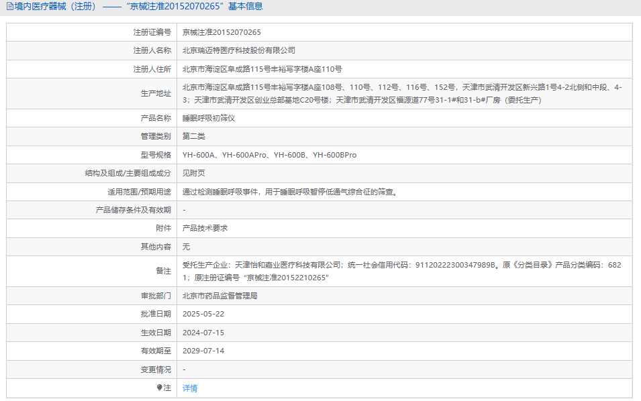Click the 型号规格 label
Screen dimensions: 641x401
[156, 155]
